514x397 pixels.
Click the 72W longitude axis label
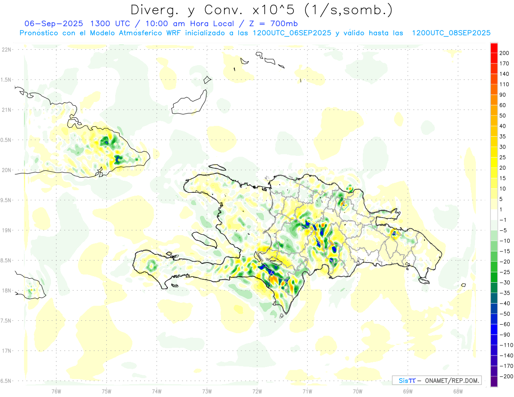257,391
